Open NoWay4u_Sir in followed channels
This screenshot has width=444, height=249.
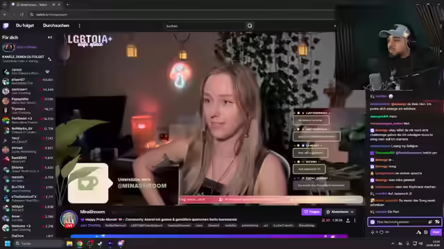coord(28,130)
